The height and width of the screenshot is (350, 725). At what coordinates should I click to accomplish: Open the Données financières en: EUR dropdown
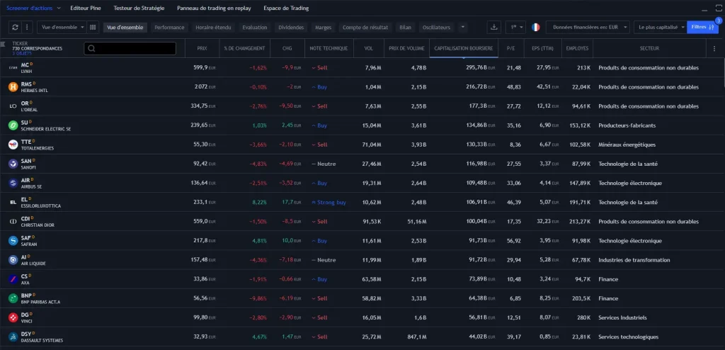[588, 28]
